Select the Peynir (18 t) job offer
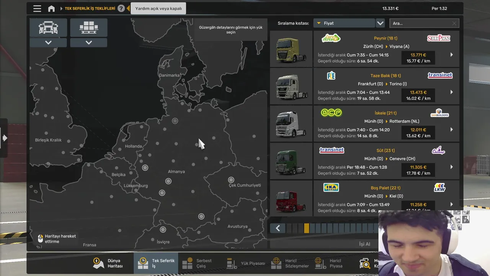The image size is (490, 276). coord(386,49)
